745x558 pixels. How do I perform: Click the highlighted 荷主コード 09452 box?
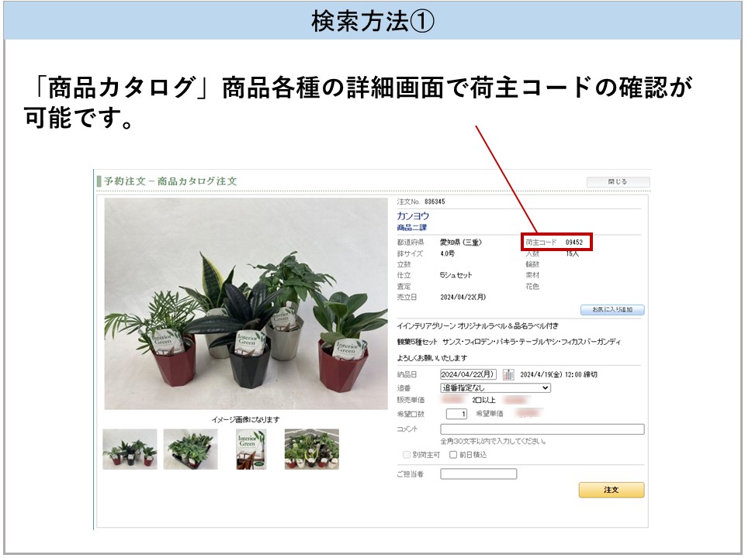(x=556, y=243)
